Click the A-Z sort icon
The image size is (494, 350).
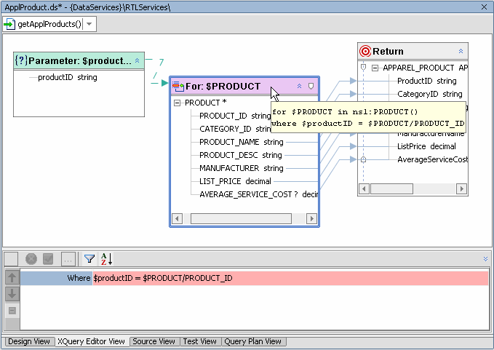point(106,259)
